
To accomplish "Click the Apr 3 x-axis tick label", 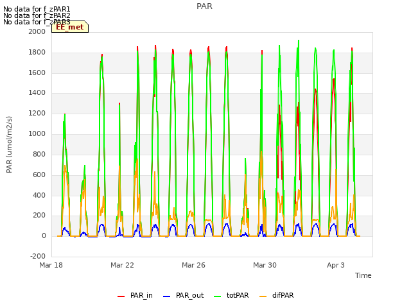I will tap(336, 265).
